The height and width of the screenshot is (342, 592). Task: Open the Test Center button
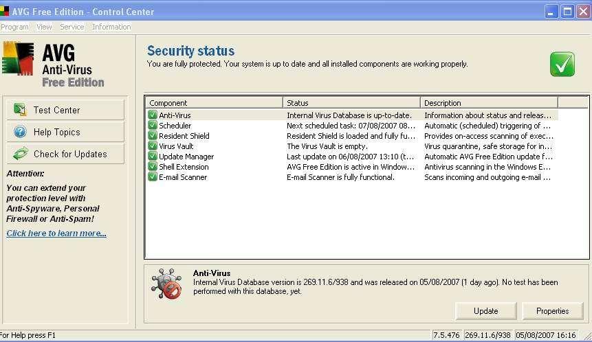pos(65,110)
